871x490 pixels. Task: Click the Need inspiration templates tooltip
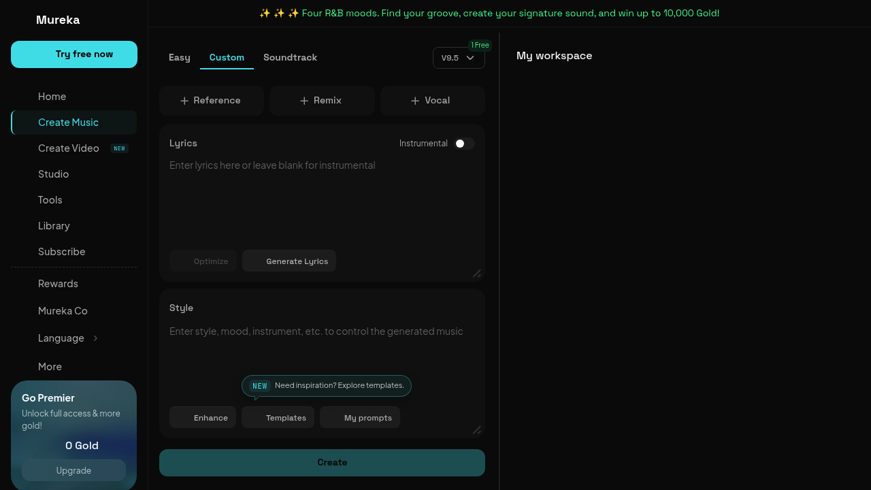point(327,386)
